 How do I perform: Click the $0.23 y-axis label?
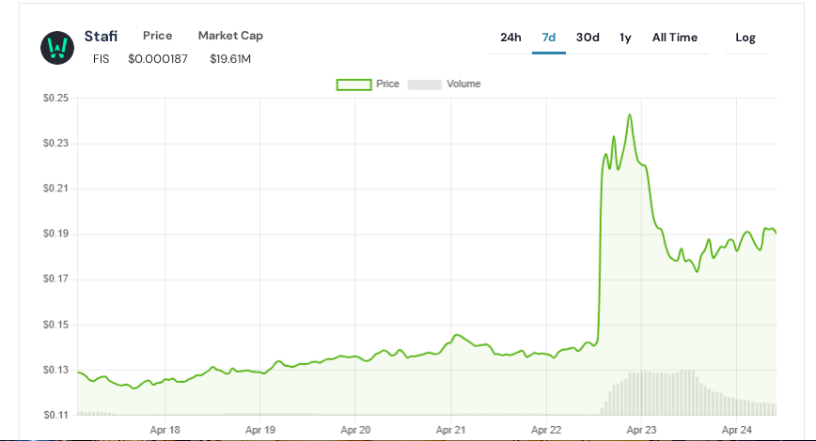pyautogui.click(x=55, y=144)
